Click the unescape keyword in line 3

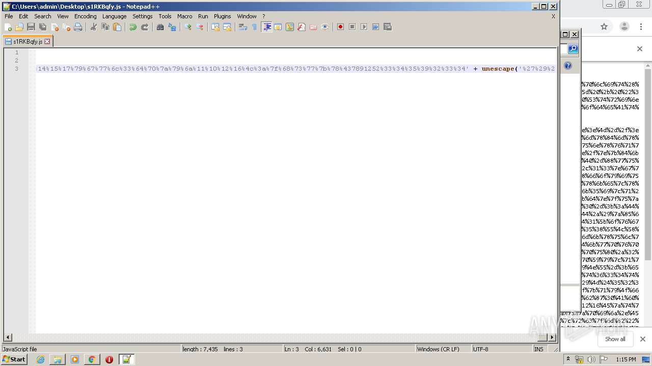point(498,69)
